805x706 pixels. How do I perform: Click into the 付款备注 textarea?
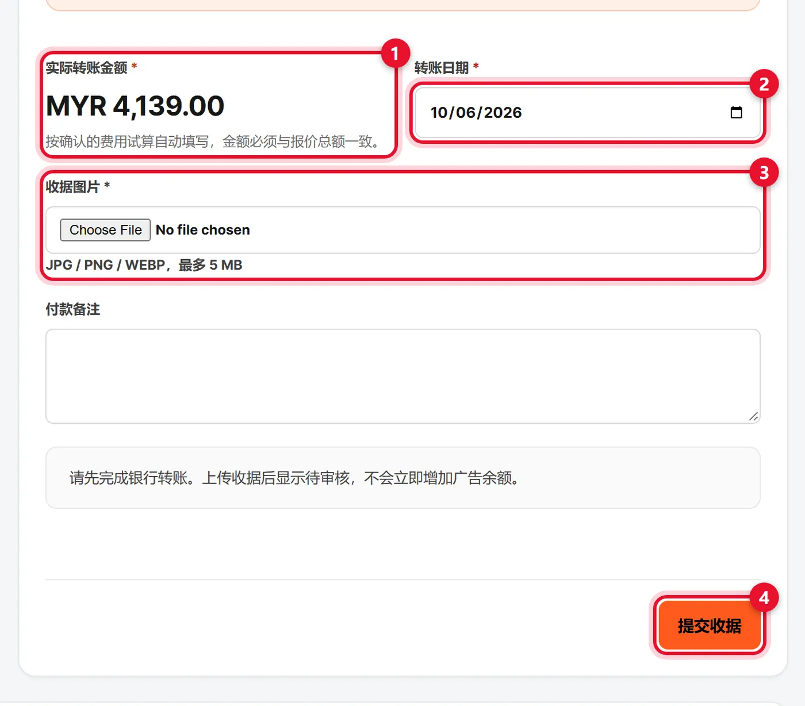(x=403, y=376)
